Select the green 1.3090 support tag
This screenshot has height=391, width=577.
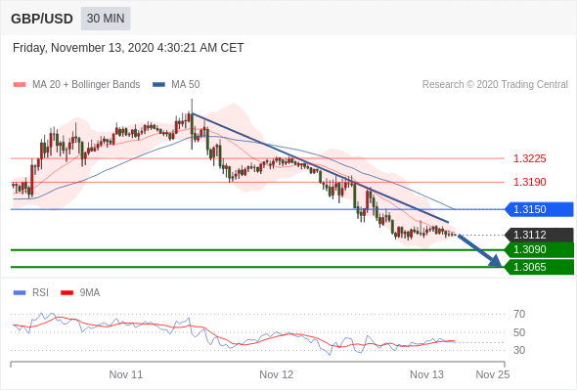click(x=539, y=250)
